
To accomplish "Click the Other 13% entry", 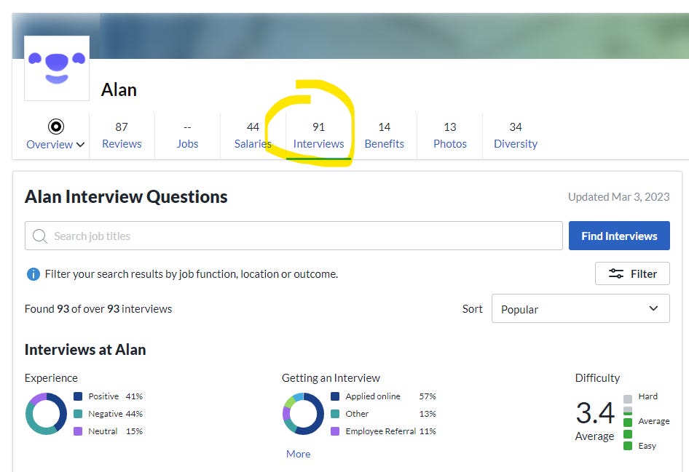I will point(383,414).
